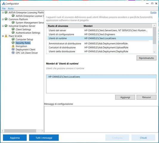Click the green check icon beside Client Settings
159x143 pixels.
point(13,29)
